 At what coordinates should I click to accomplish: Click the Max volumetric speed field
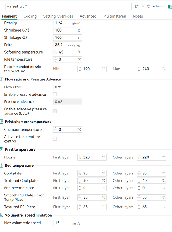68,223
